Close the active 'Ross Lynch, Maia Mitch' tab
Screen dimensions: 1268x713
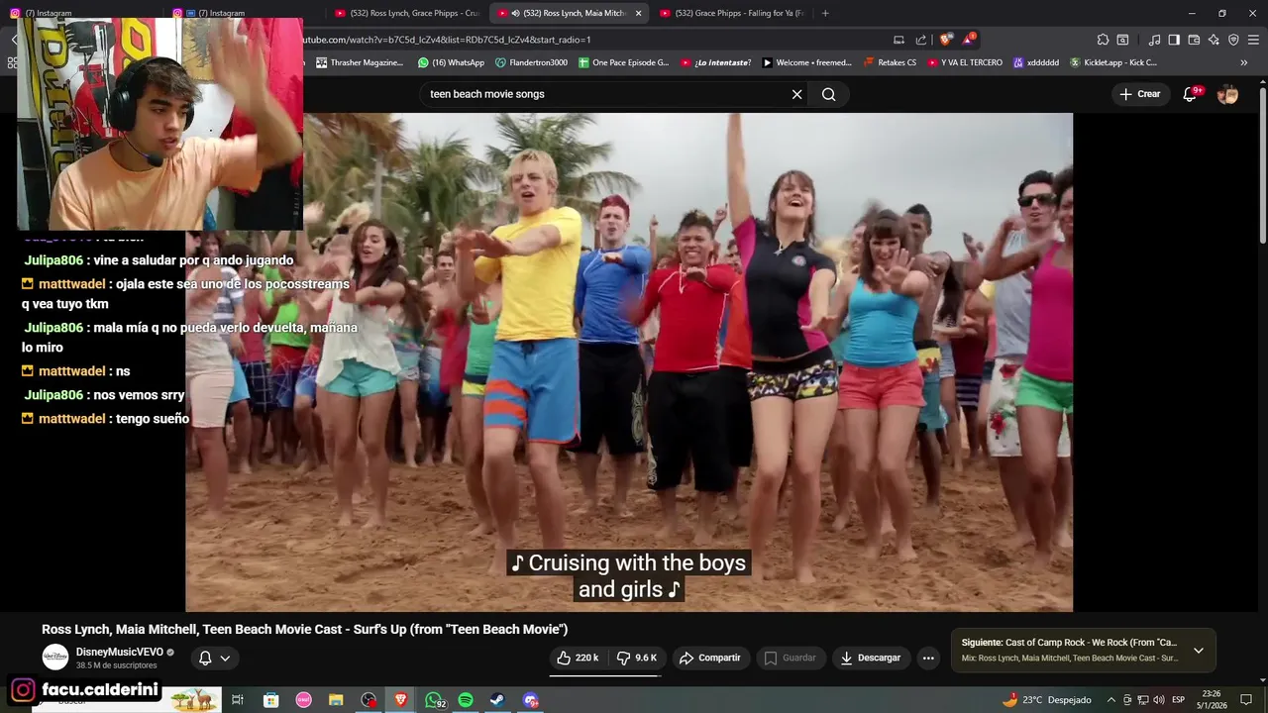(x=638, y=13)
